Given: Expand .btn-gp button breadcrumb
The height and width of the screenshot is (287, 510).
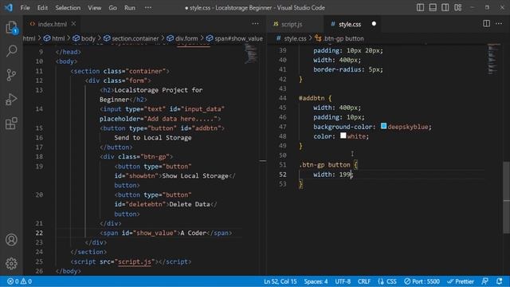Looking at the screenshot, I should [x=339, y=38].
